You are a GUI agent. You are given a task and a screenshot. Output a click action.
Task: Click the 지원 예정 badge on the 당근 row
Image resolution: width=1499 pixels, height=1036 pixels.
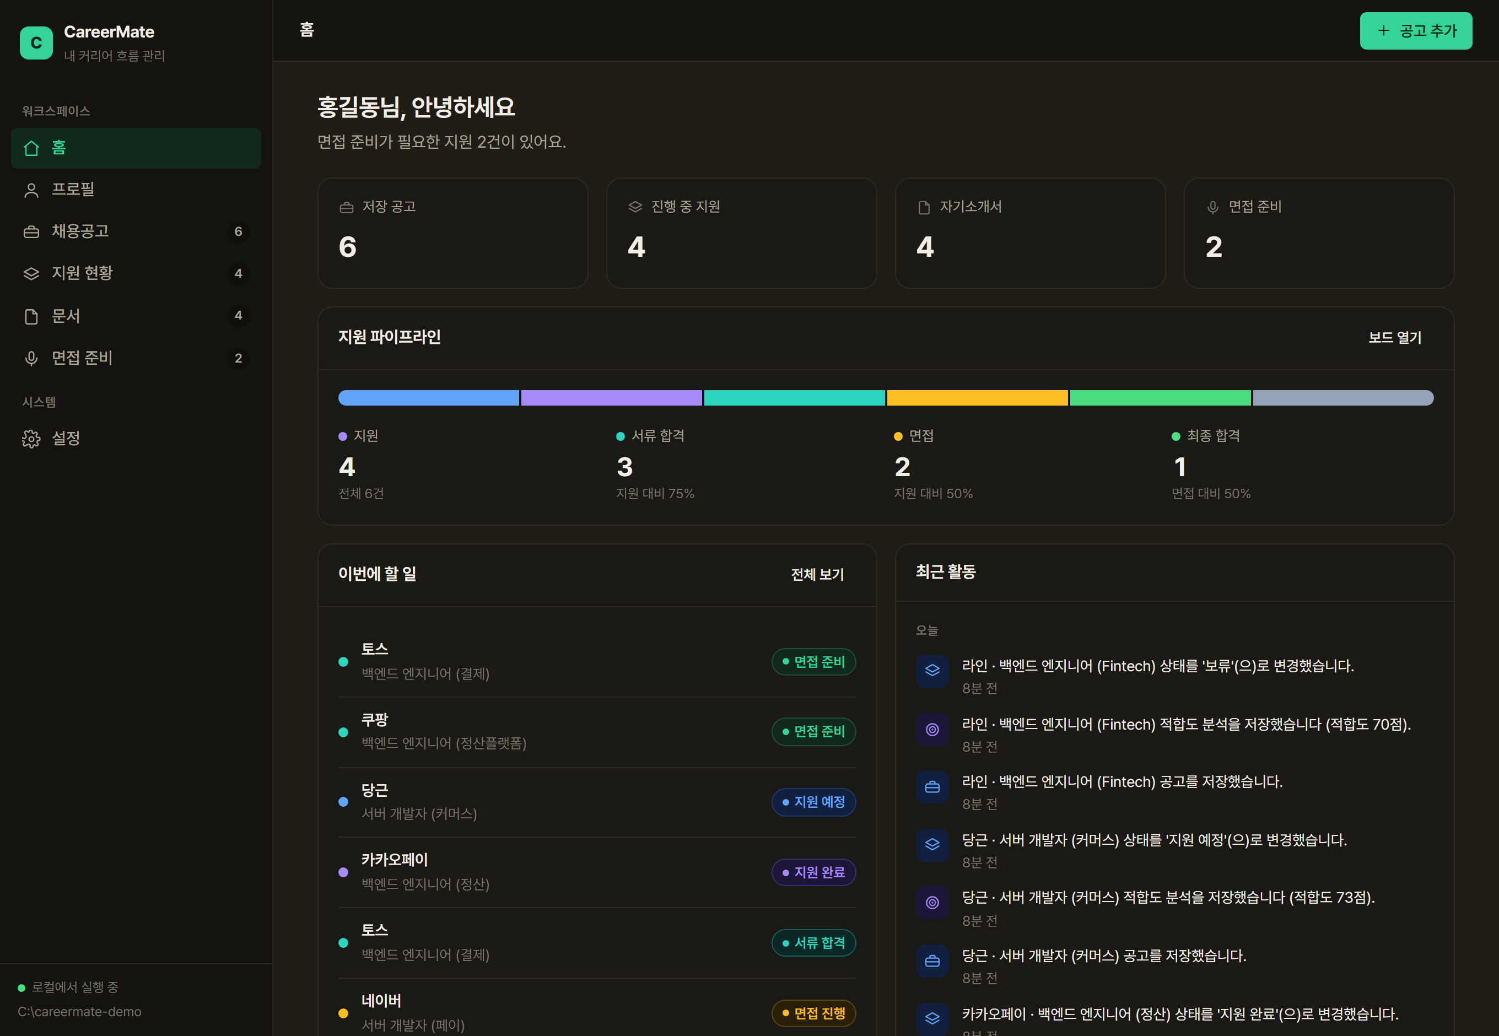pos(813,802)
